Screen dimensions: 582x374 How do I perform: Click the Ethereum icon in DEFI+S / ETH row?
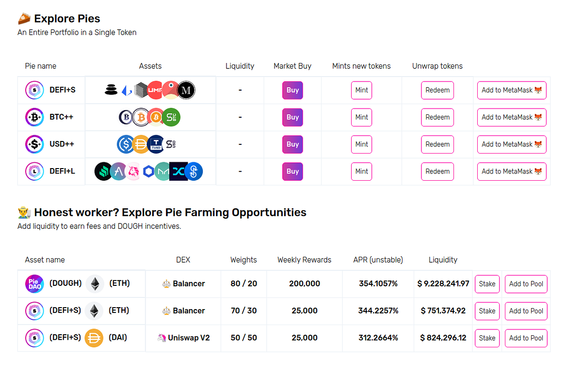click(x=95, y=311)
